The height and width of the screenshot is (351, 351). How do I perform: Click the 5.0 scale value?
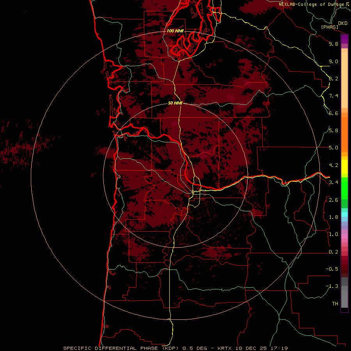(333, 148)
